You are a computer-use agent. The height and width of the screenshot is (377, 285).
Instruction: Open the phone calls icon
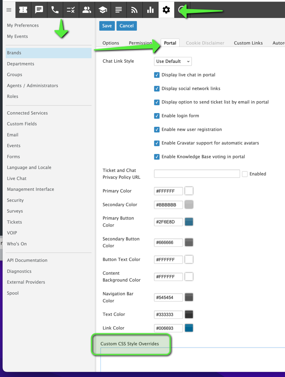click(x=55, y=10)
